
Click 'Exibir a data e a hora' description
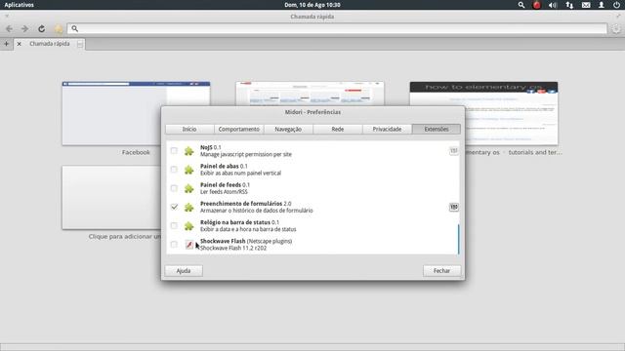pos(248,229)
